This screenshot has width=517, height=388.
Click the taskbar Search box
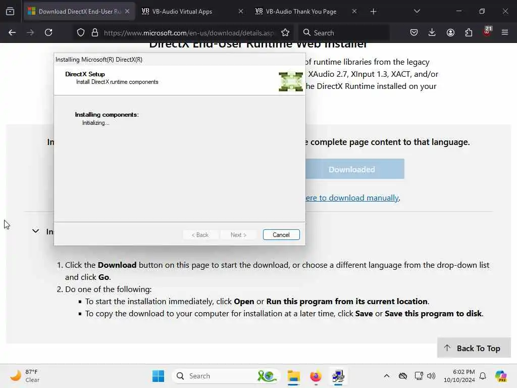click(x=226, y=376)
